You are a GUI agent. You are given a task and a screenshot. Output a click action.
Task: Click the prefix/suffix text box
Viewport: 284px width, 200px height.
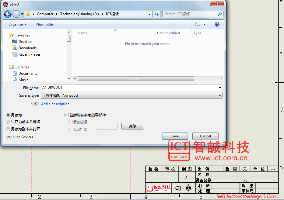(x=107, y=126)
